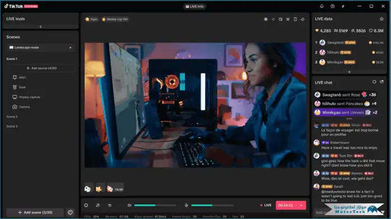
Task: Click the hiihulo sent Pancakes gift banner
Action: (x=346, y=104)
